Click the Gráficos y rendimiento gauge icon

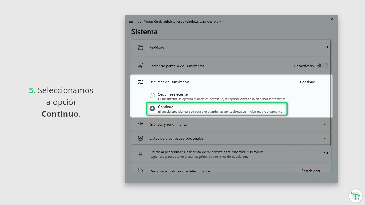[x=141, y=124]
